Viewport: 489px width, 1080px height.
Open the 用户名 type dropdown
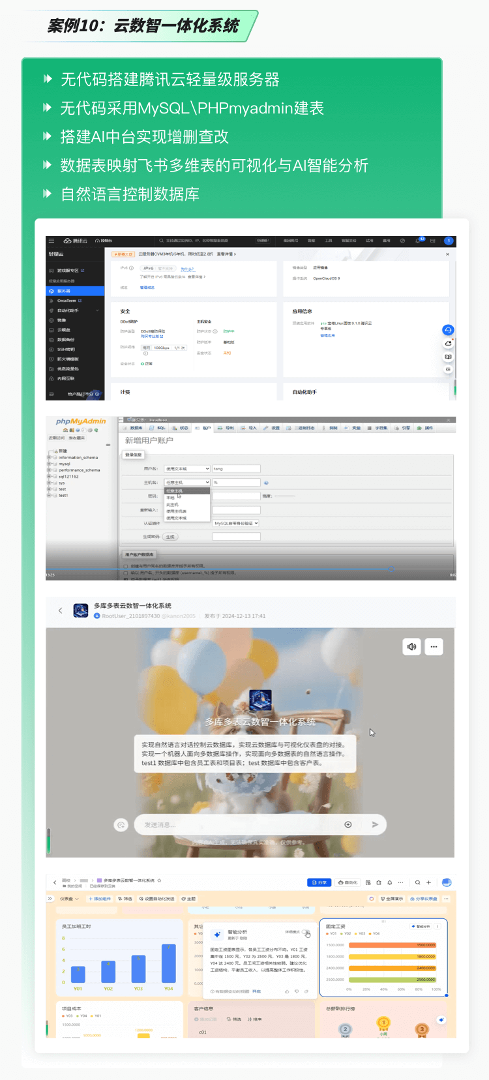[x=187, y=468]
